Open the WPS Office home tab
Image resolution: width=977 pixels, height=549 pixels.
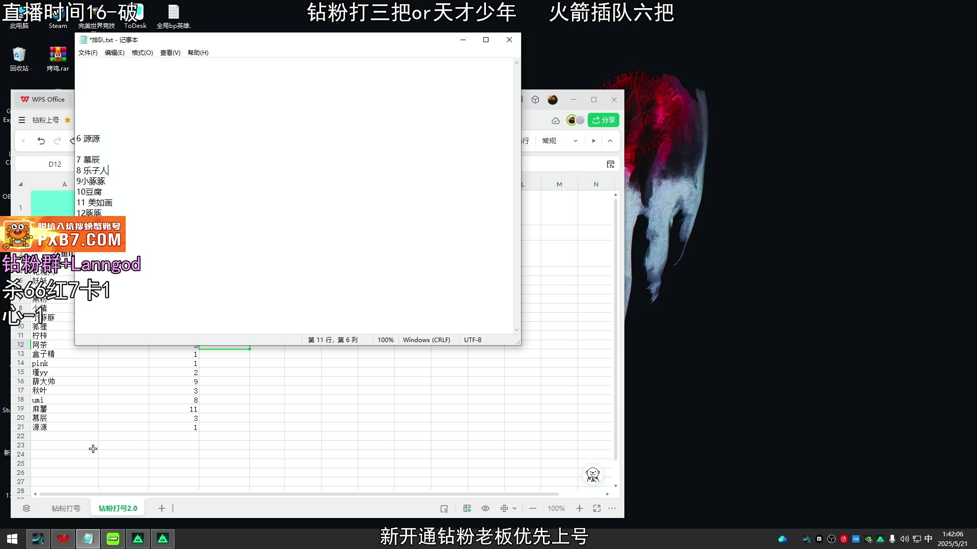pyautogui.click(x=43, y=100)
